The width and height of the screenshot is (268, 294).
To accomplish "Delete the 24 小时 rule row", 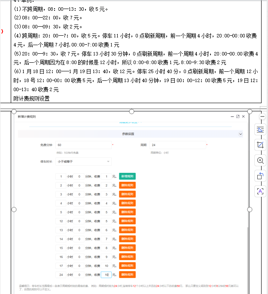I will coord(127,275).
